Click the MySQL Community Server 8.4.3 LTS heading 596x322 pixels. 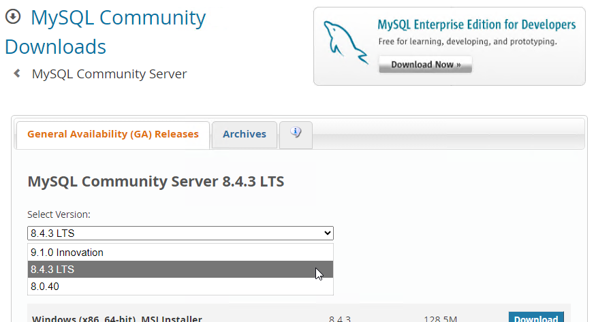tap(156, 182)
